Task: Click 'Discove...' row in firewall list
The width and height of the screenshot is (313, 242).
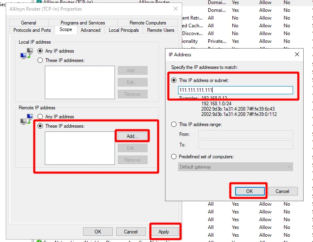Action: (x=192, y=33)
